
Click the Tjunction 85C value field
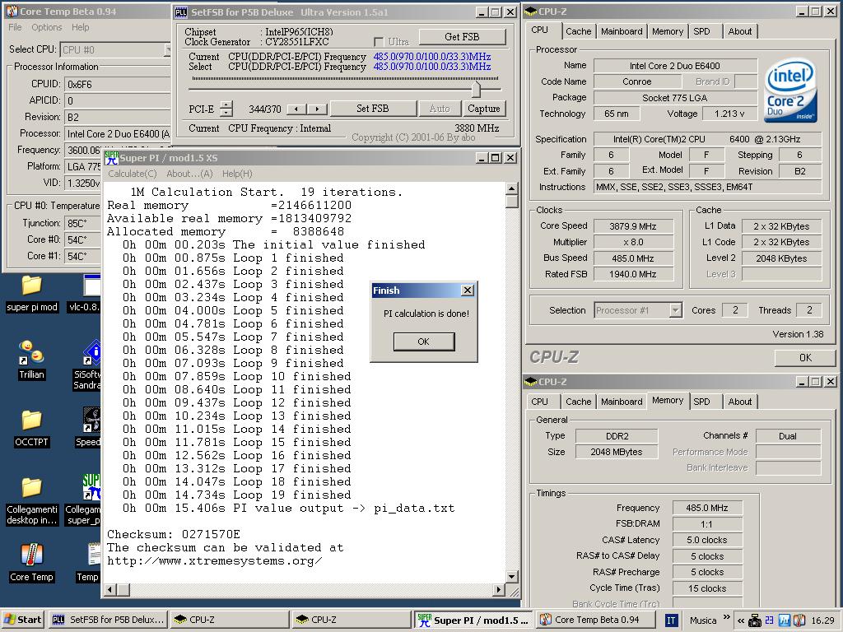pos(83,224)
